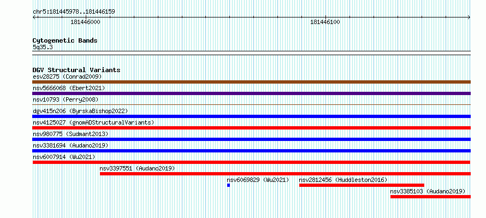Click the 5q35.3 band label

(x=43, y=48)
